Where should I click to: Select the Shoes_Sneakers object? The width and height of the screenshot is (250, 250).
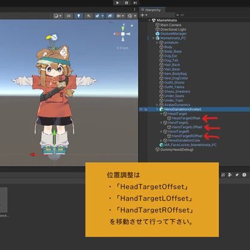(x=177, y=92)
